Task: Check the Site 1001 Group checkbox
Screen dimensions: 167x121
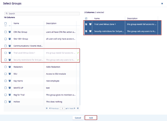Action: [6, 39]
